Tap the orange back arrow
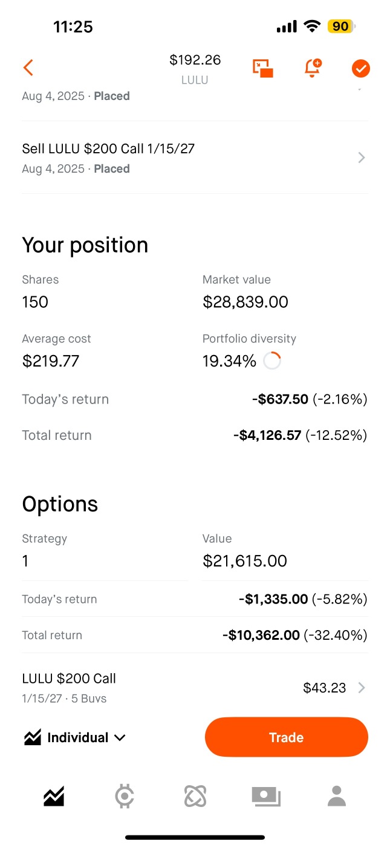The image size is (390, 847). [x=28, y=67]
